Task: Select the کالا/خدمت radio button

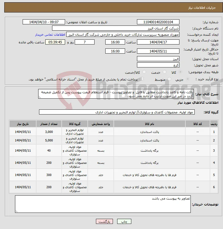Action: pos(144,72)
